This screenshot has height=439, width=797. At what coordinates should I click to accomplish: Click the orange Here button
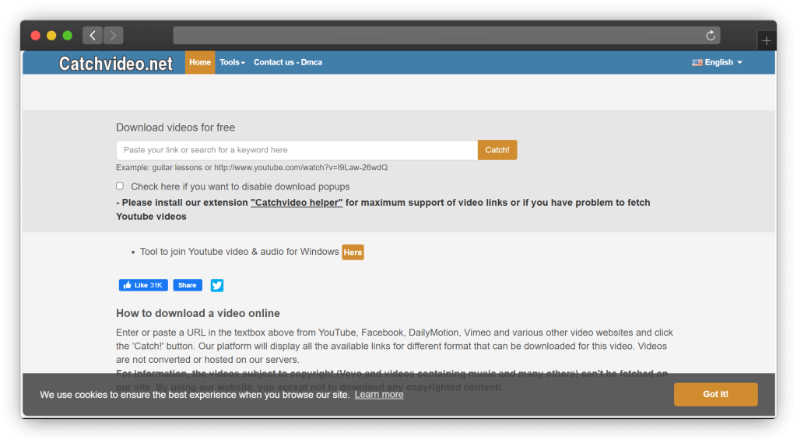pyautogui.click(x=353, y=252)
